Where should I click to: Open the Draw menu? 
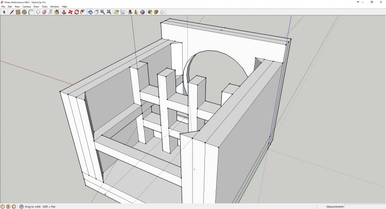point(36,7)
